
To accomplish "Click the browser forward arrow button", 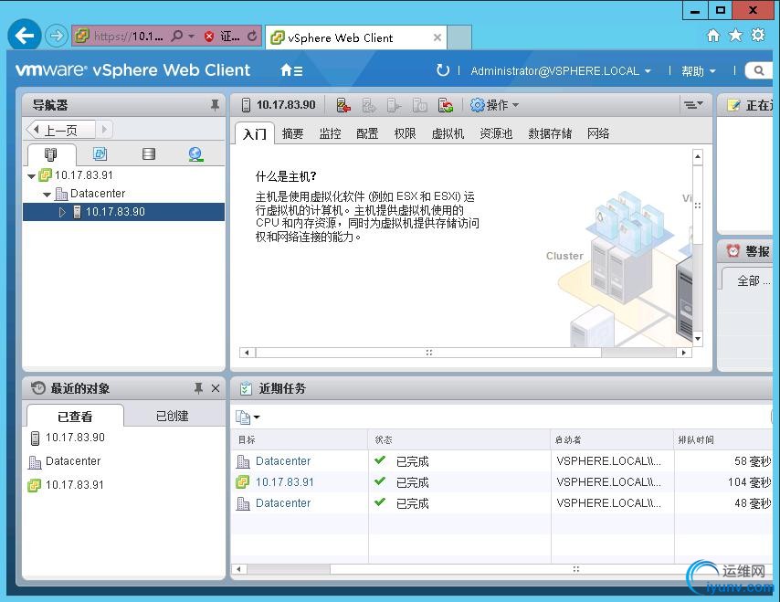I will tap(57, 36).
